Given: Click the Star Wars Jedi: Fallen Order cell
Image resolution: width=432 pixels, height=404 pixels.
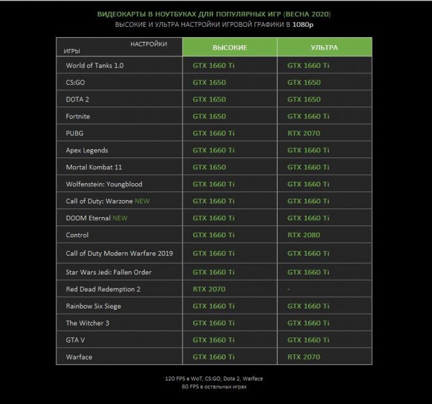Looking at the screenshot, I should [x=119, y=272].
